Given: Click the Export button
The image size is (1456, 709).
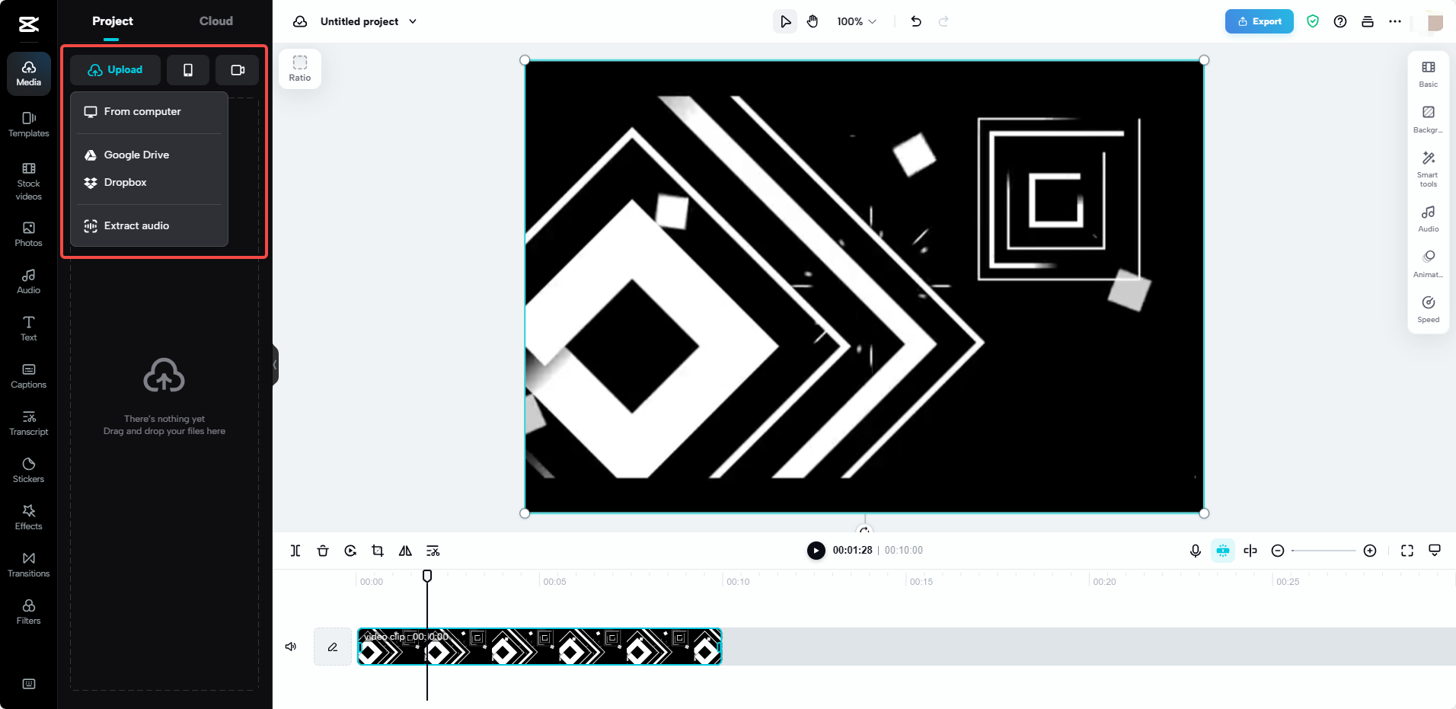Looking at the screenshot, I should (1258, 21).
